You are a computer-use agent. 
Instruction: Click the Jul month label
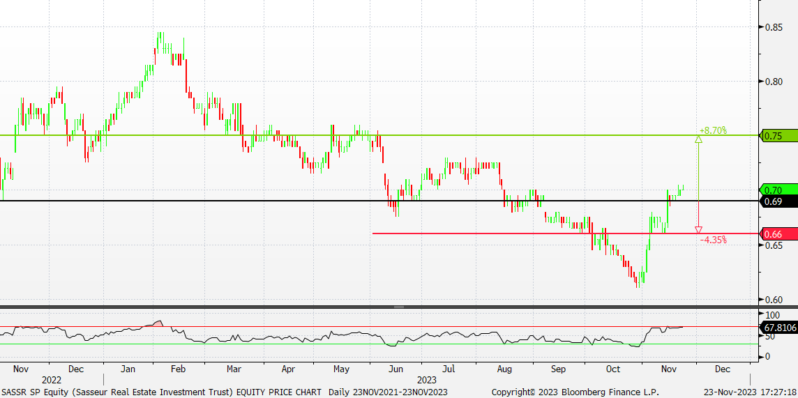pyautogui.click(x=449, y=369)
